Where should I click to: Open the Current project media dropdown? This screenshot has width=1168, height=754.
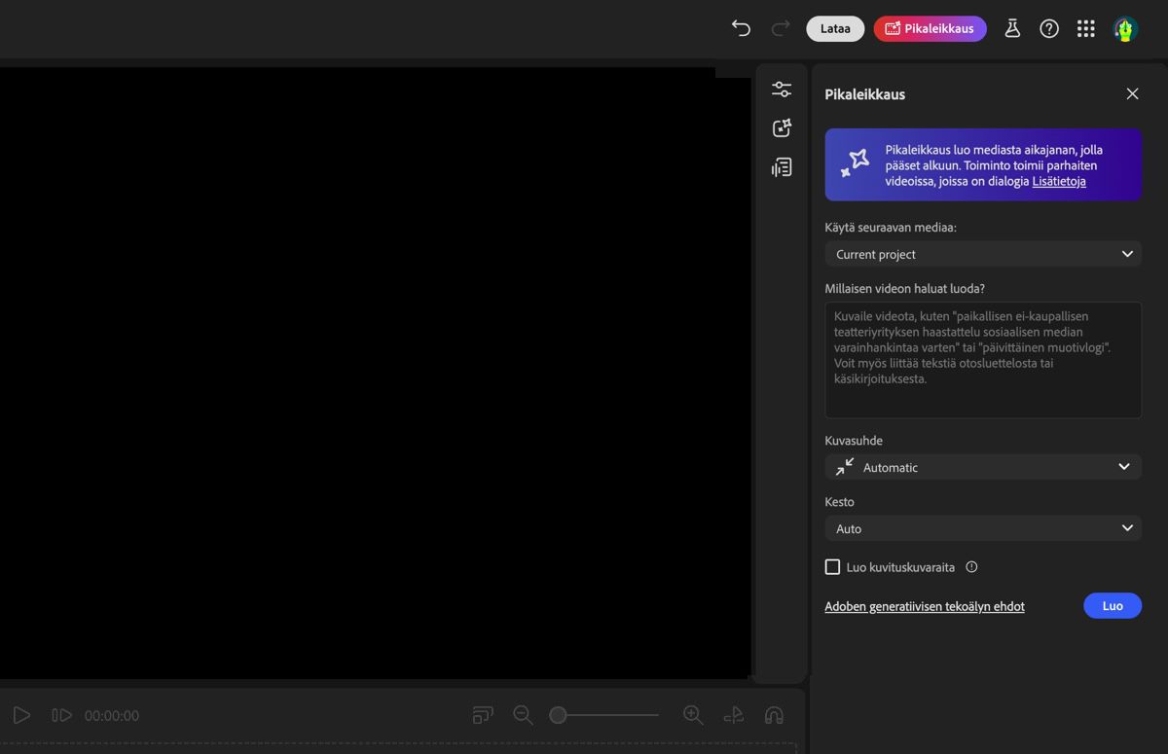[982, 254]
